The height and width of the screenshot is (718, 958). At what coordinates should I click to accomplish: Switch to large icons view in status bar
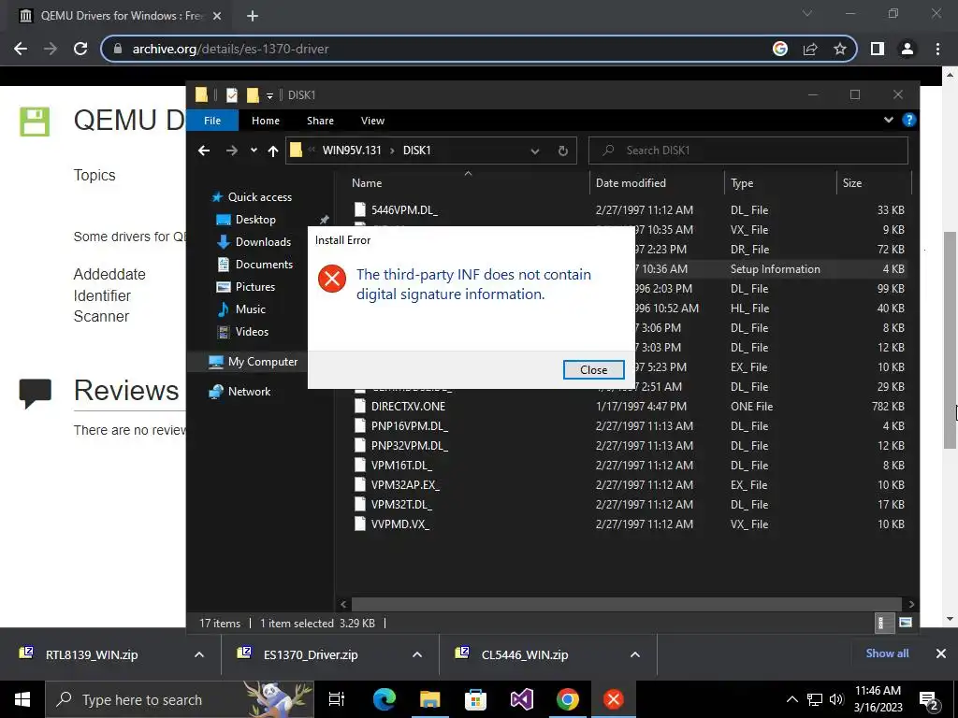pos(906,623)
